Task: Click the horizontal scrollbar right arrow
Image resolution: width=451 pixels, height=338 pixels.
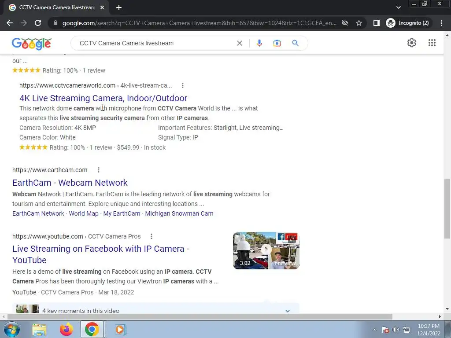Action: [440, 316]
